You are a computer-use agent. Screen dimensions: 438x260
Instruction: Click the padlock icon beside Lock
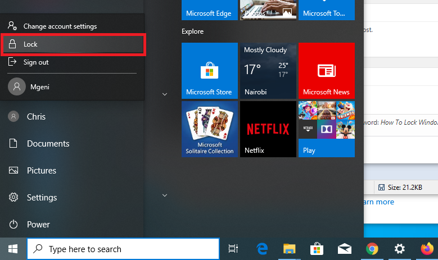[12, 44]
